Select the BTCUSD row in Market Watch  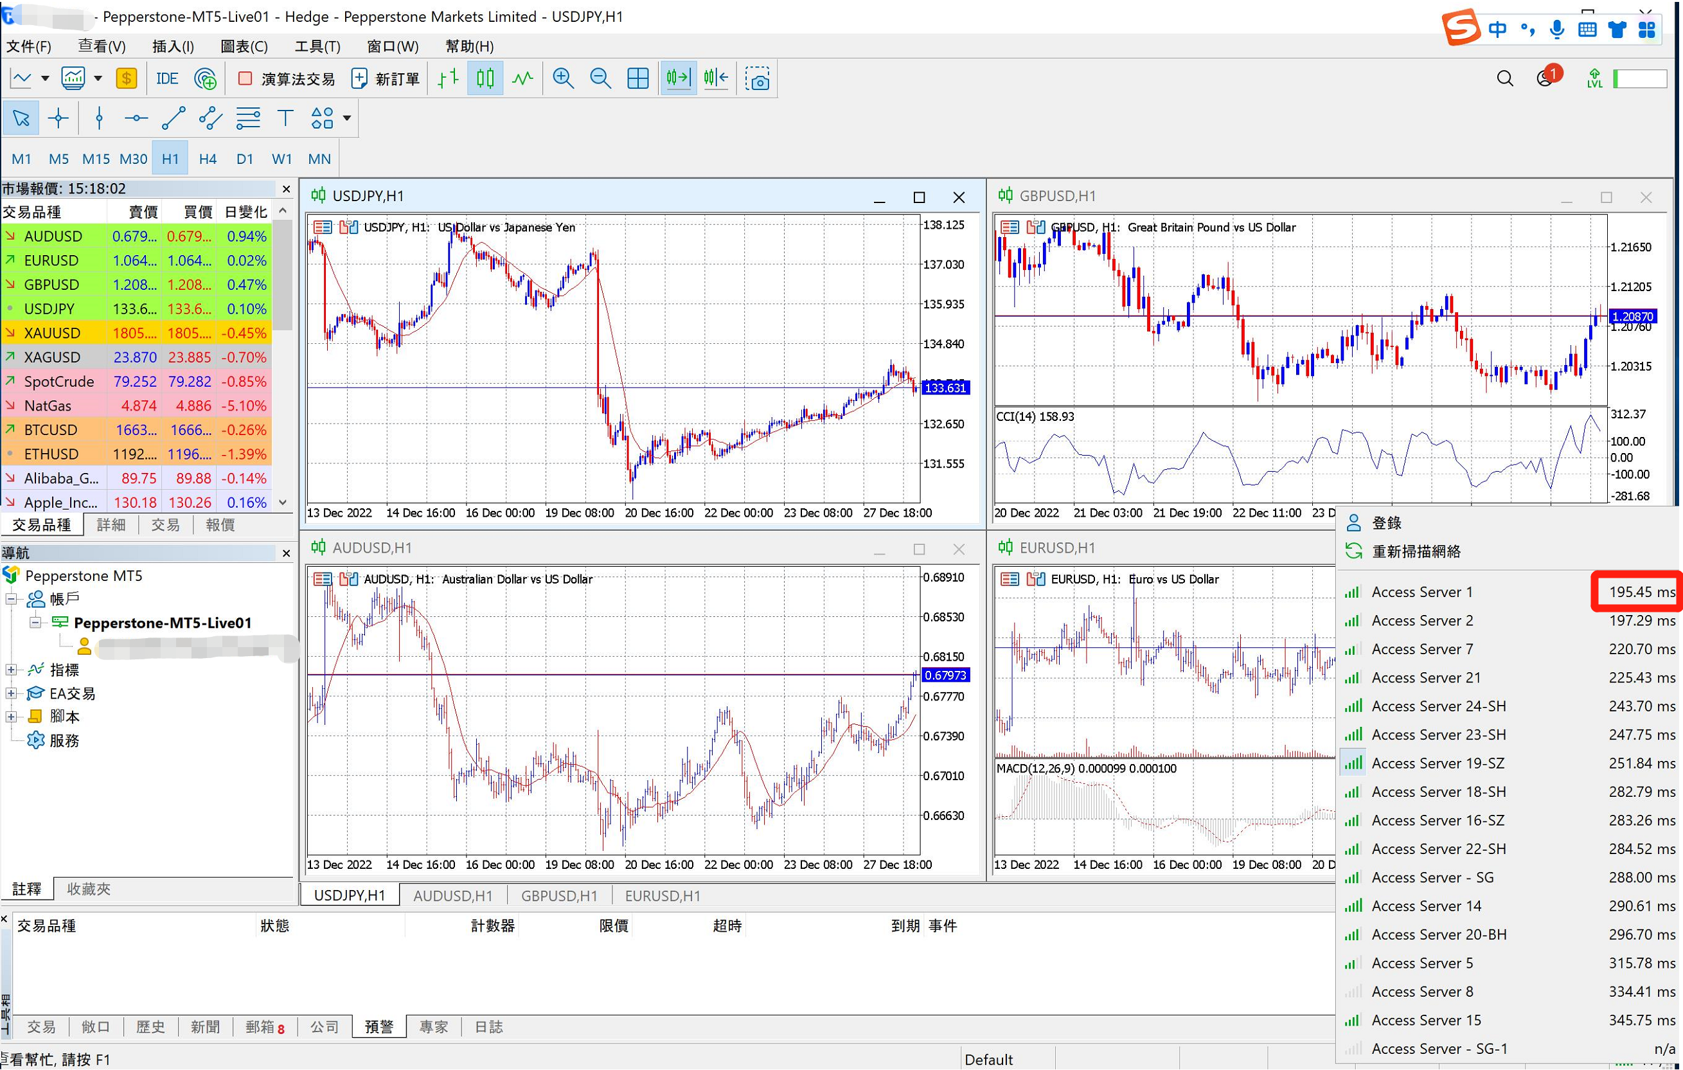136,430
